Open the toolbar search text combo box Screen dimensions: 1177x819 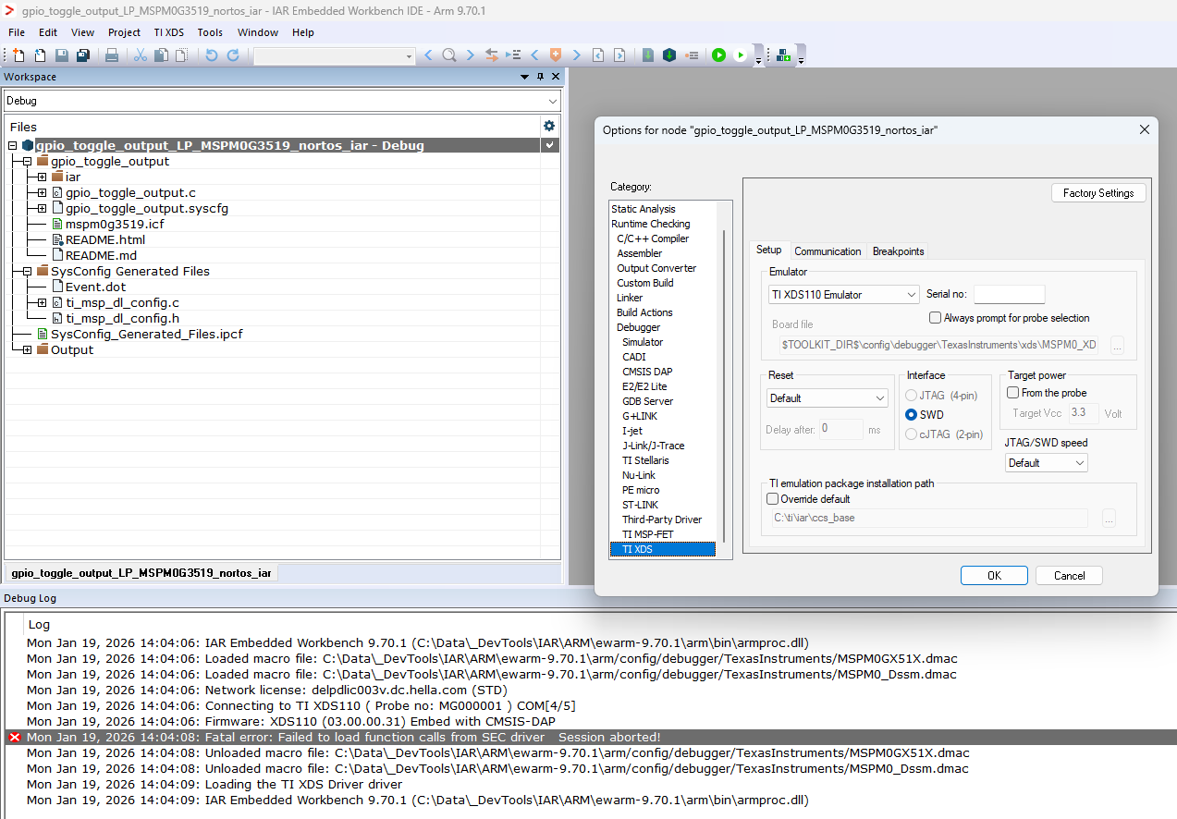click(x=335, y=56)
